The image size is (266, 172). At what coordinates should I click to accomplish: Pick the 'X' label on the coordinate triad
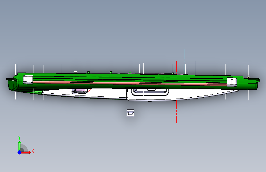[x=33, y=151]
